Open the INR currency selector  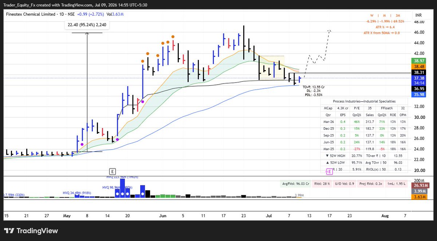pos(418,16)
